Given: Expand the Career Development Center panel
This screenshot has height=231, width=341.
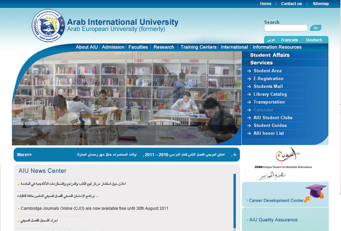Looking at the screenshot, I should coord(276,200).
